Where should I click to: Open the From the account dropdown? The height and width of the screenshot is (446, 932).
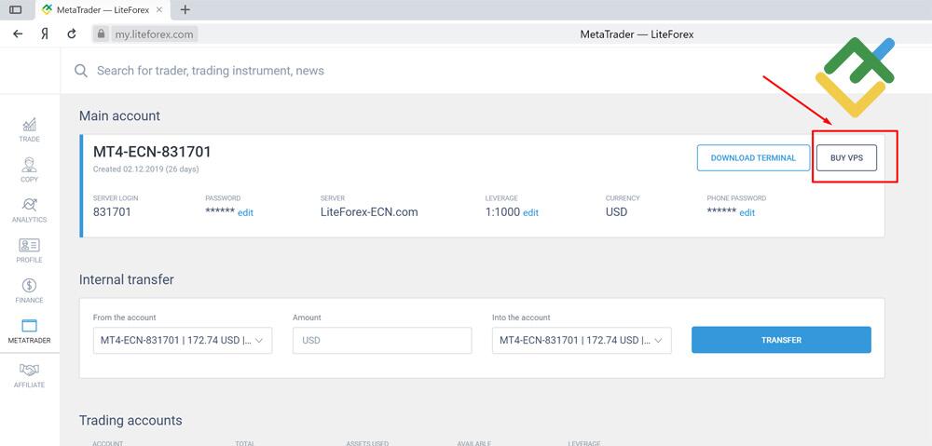(x=183, y=340)
